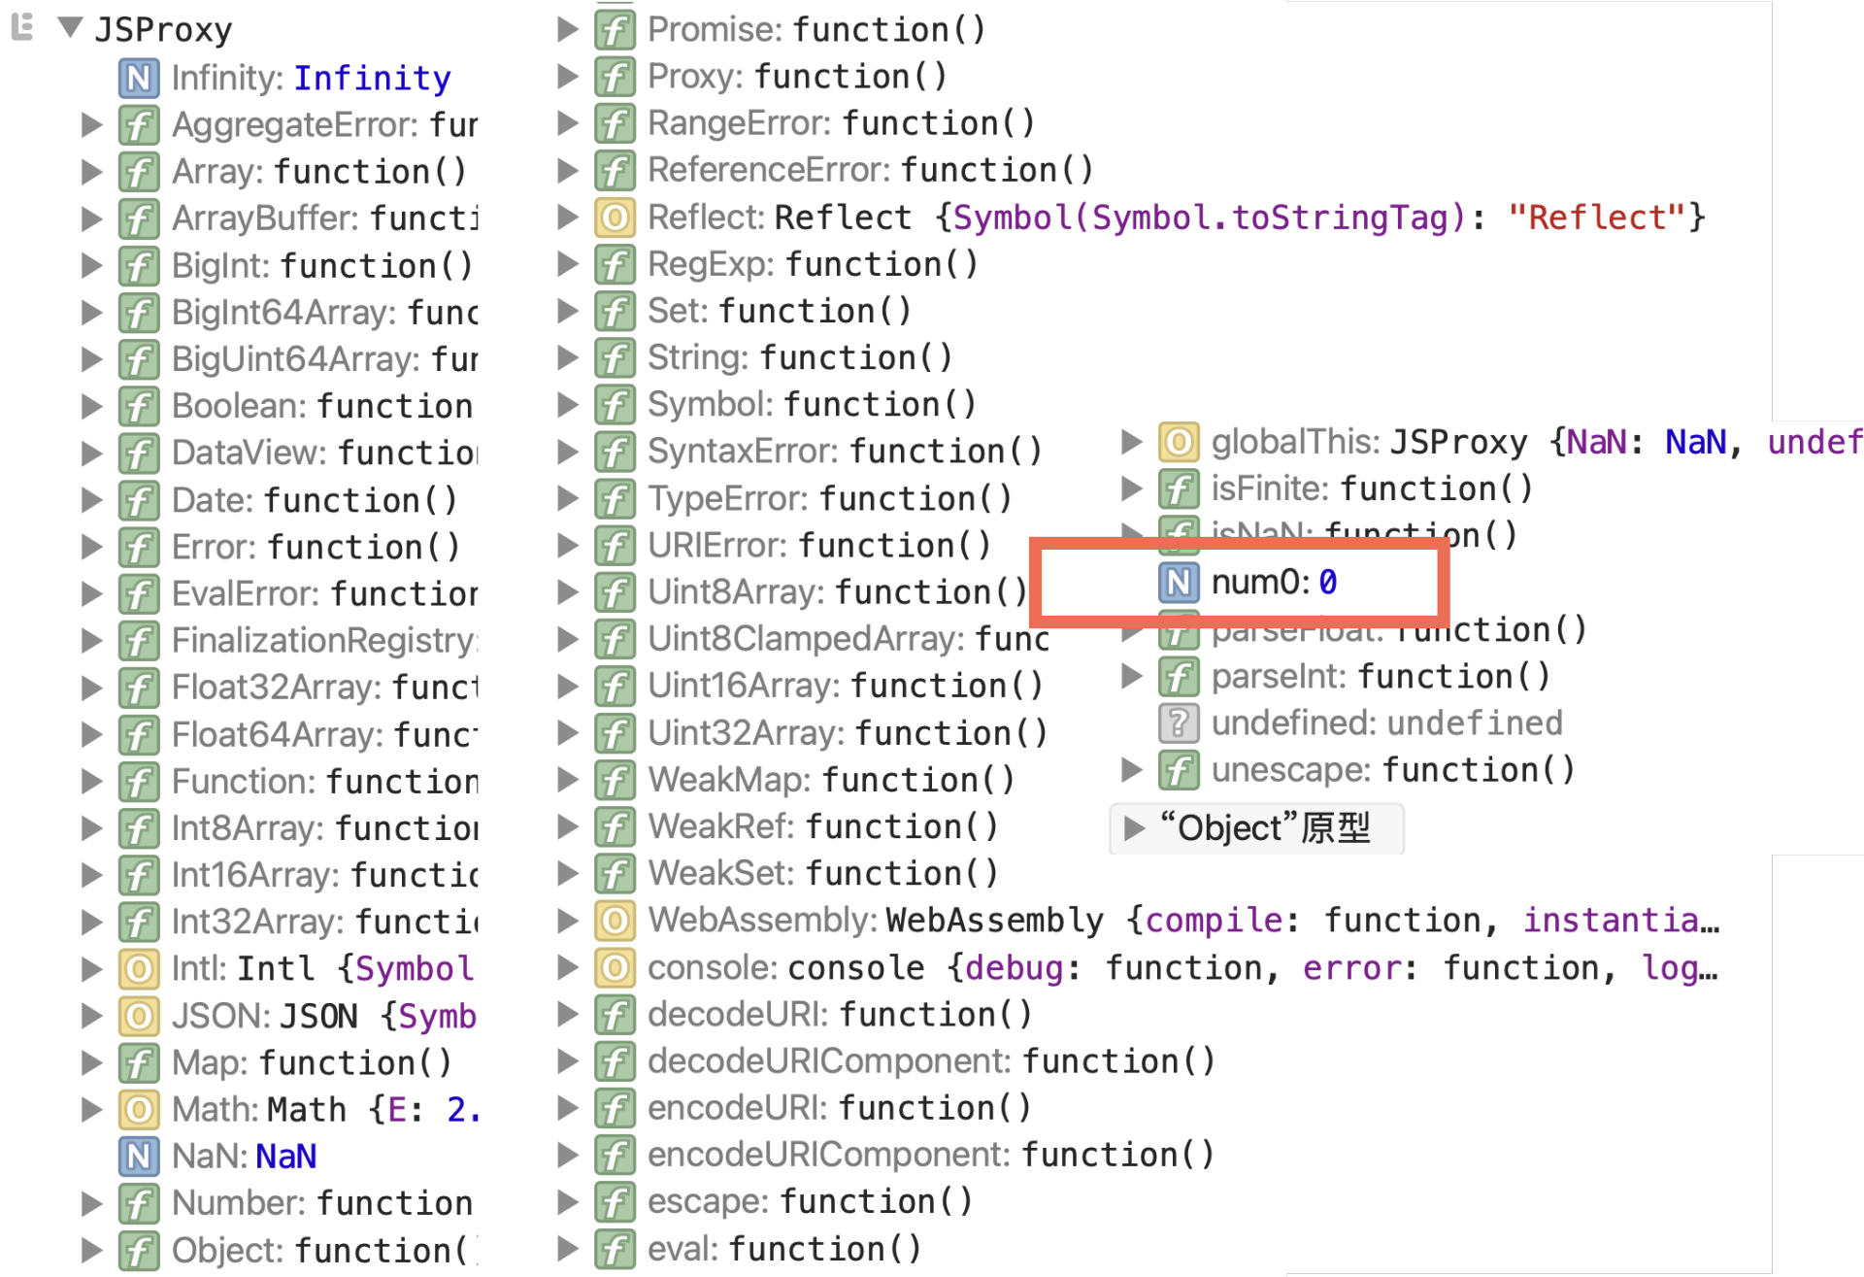This screenshot has height=1277, width=1864.
Task: Click the tree outline icon beside JSProxy
Action: click(x=22, y=27)
